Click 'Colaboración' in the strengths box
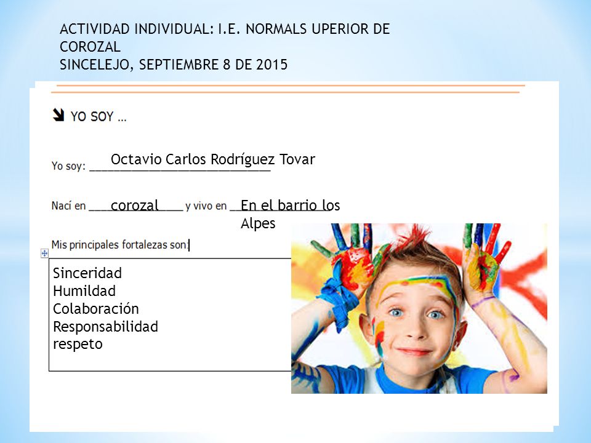Viewport: 591px width, 443px height. tap(96, 308)
